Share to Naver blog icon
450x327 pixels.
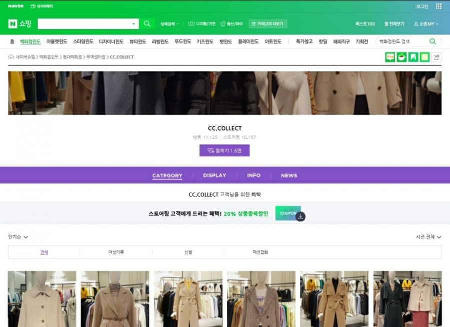(x=390, y=57)
